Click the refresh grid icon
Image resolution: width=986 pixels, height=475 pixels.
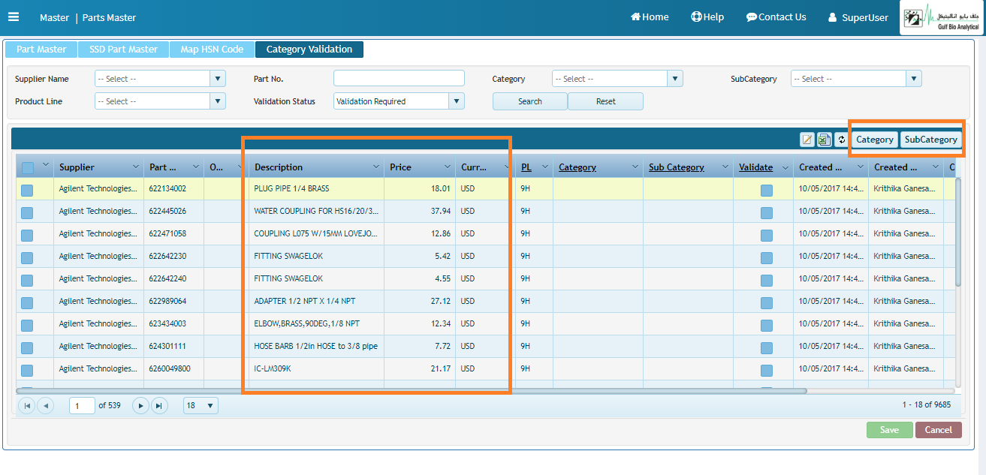(x=840, y=140)
